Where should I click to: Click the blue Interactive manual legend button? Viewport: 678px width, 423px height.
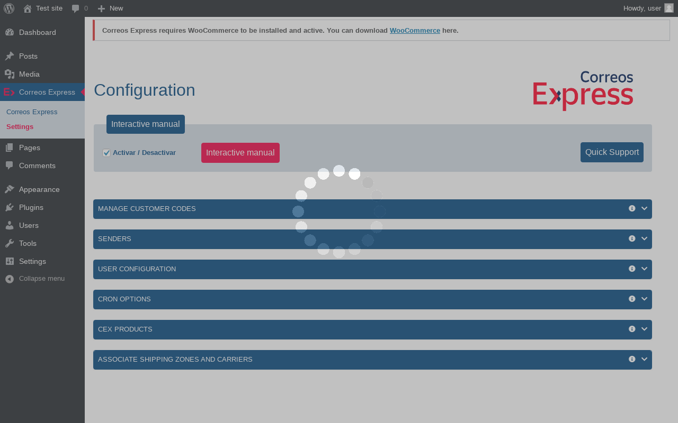[146, 124]
